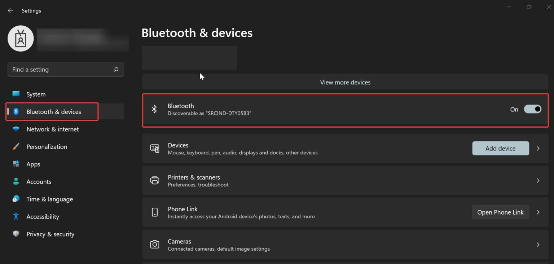Click the Personalization brush icon in sidebar

[16, 146]
